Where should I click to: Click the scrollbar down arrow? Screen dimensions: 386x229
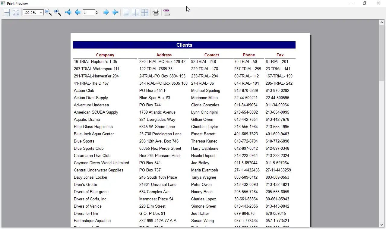coord(382,225)
